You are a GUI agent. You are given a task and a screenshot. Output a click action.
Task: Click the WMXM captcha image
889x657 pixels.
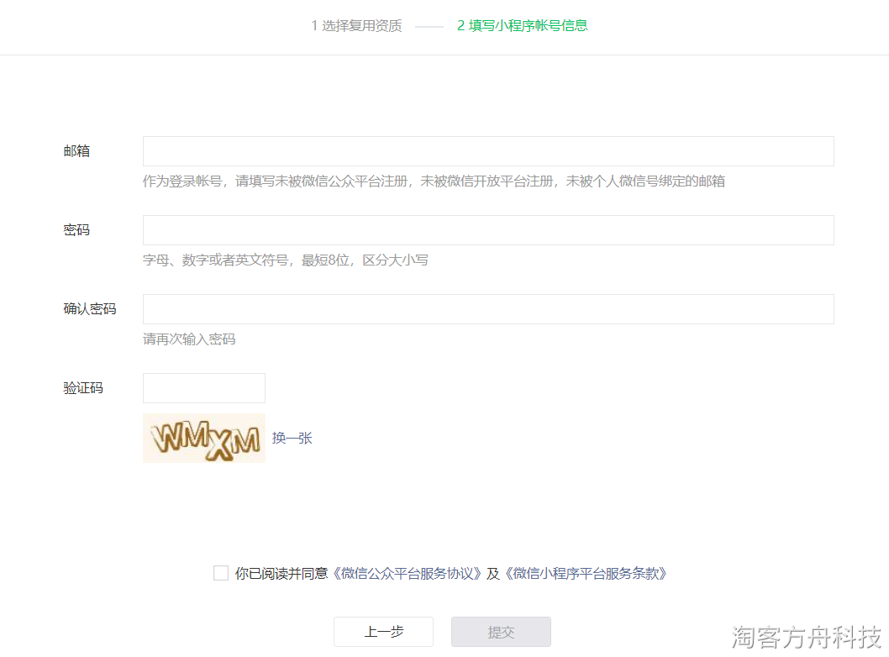(x=204, y=439)
